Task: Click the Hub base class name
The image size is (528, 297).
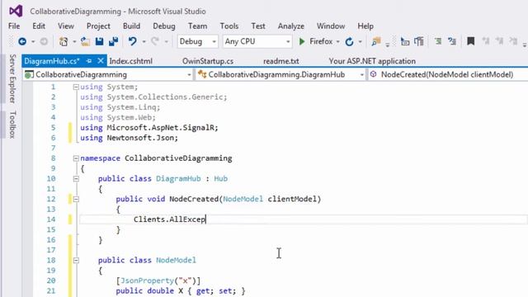Action: click(x=221, y=179)
